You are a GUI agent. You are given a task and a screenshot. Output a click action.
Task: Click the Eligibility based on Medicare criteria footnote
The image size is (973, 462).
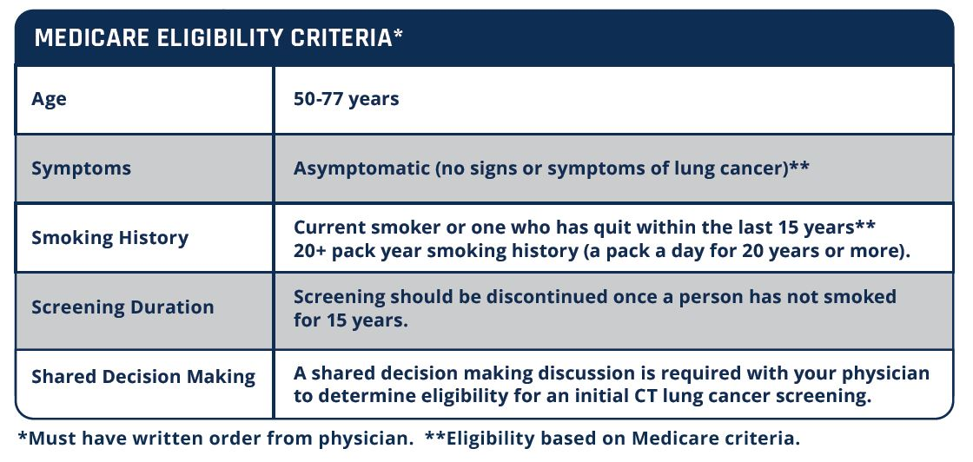click(x=612, y=439)
